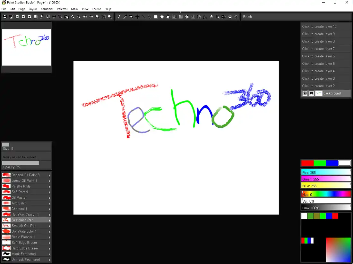Expand the Sketching Pen brush options
Image resolution: width=353 pixels, height=264 pixels.
[x=49, y=220]
